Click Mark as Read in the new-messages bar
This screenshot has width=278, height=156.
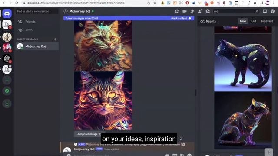coord(181,18)
